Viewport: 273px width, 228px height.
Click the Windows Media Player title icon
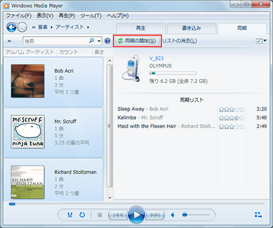pyautogui.click(x=7, y=6)
